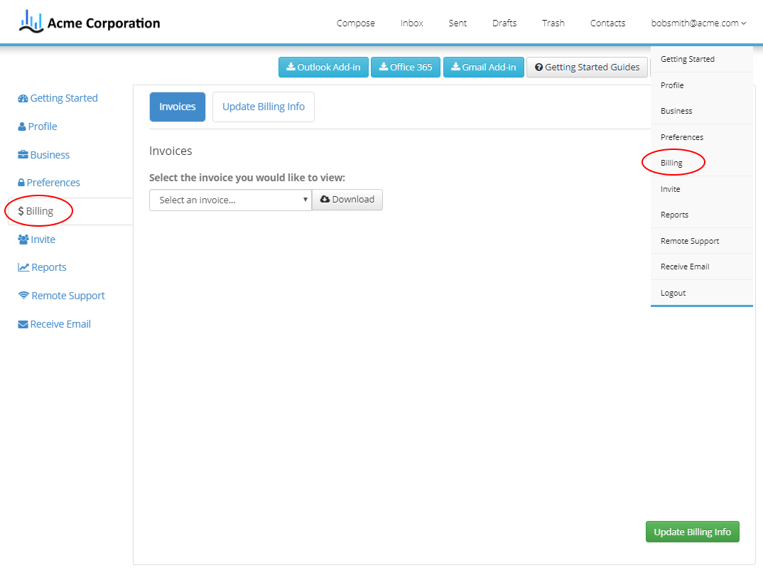This screenshot has width=763, height=570.
Task: Collapse the bobsmith@acme.com account menu
Action: (x=698, y=23)
